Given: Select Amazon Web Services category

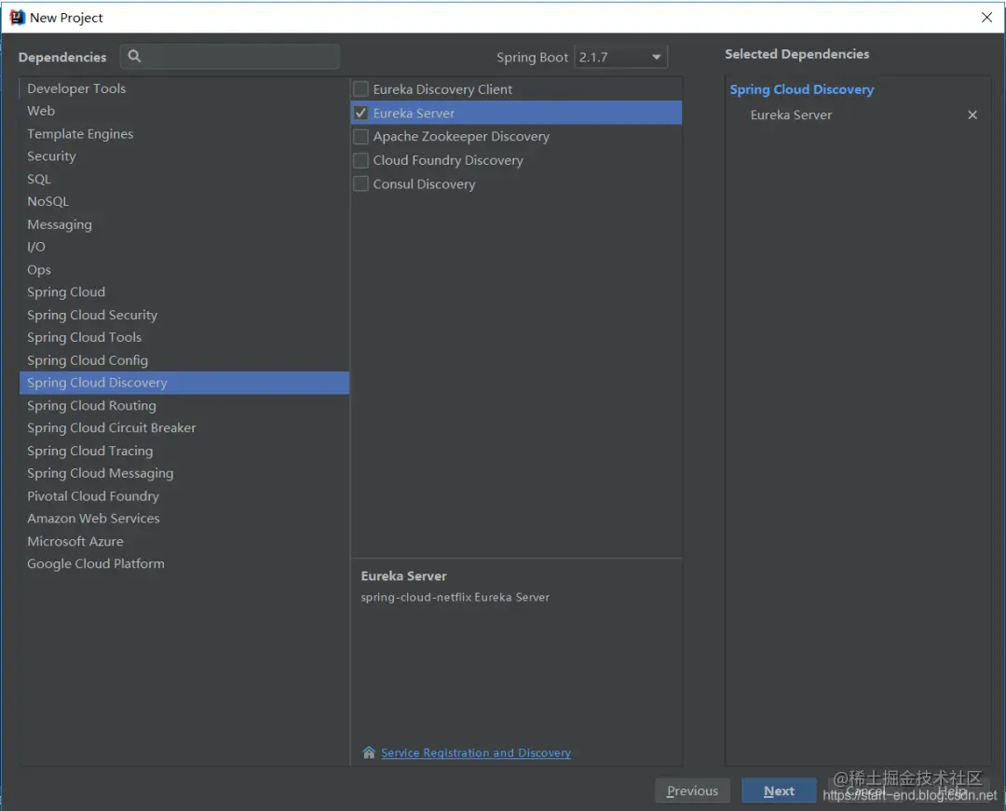Looking at the screenshot, I should click(184, 518).
